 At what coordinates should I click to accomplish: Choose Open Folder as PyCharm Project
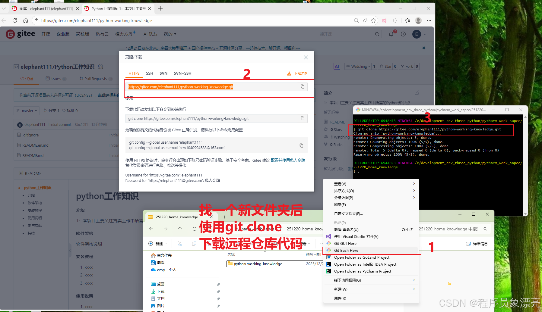pyautogui.click(x=371, y=271)
